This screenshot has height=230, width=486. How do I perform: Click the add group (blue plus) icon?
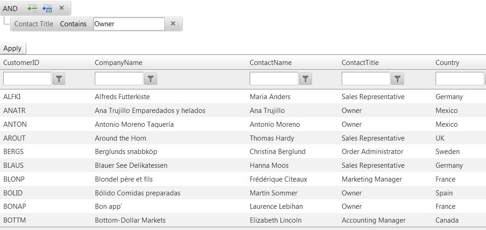coord(47,8)
